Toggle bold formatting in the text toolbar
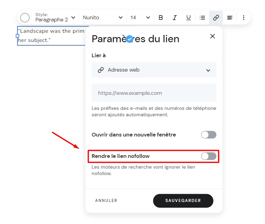The width and height of the screenshot is (265, 224). click(161, 18)
